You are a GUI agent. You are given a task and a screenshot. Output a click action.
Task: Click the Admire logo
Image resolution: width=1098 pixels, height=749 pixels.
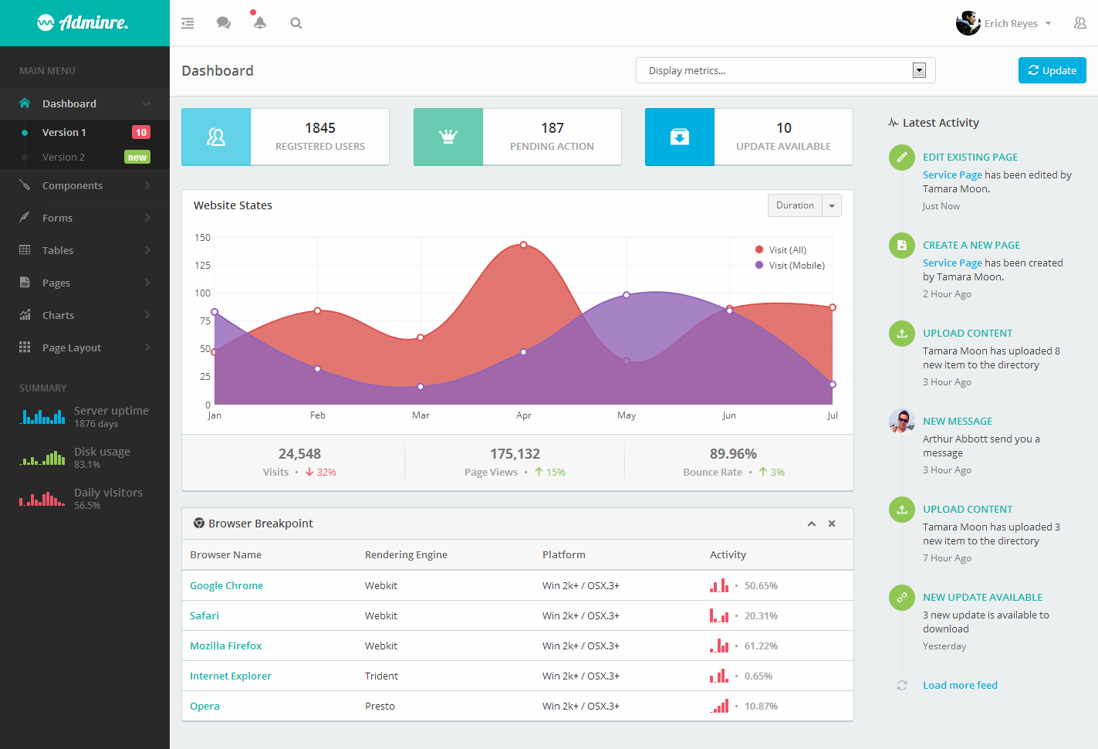point(83,22)
